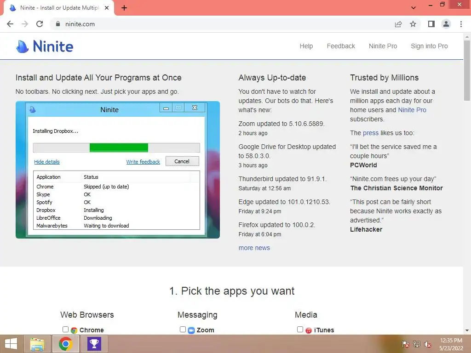Show the taskbar clock and date

point(451,344)
